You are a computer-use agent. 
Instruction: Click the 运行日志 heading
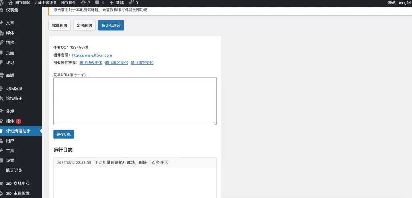coord(63,150)
